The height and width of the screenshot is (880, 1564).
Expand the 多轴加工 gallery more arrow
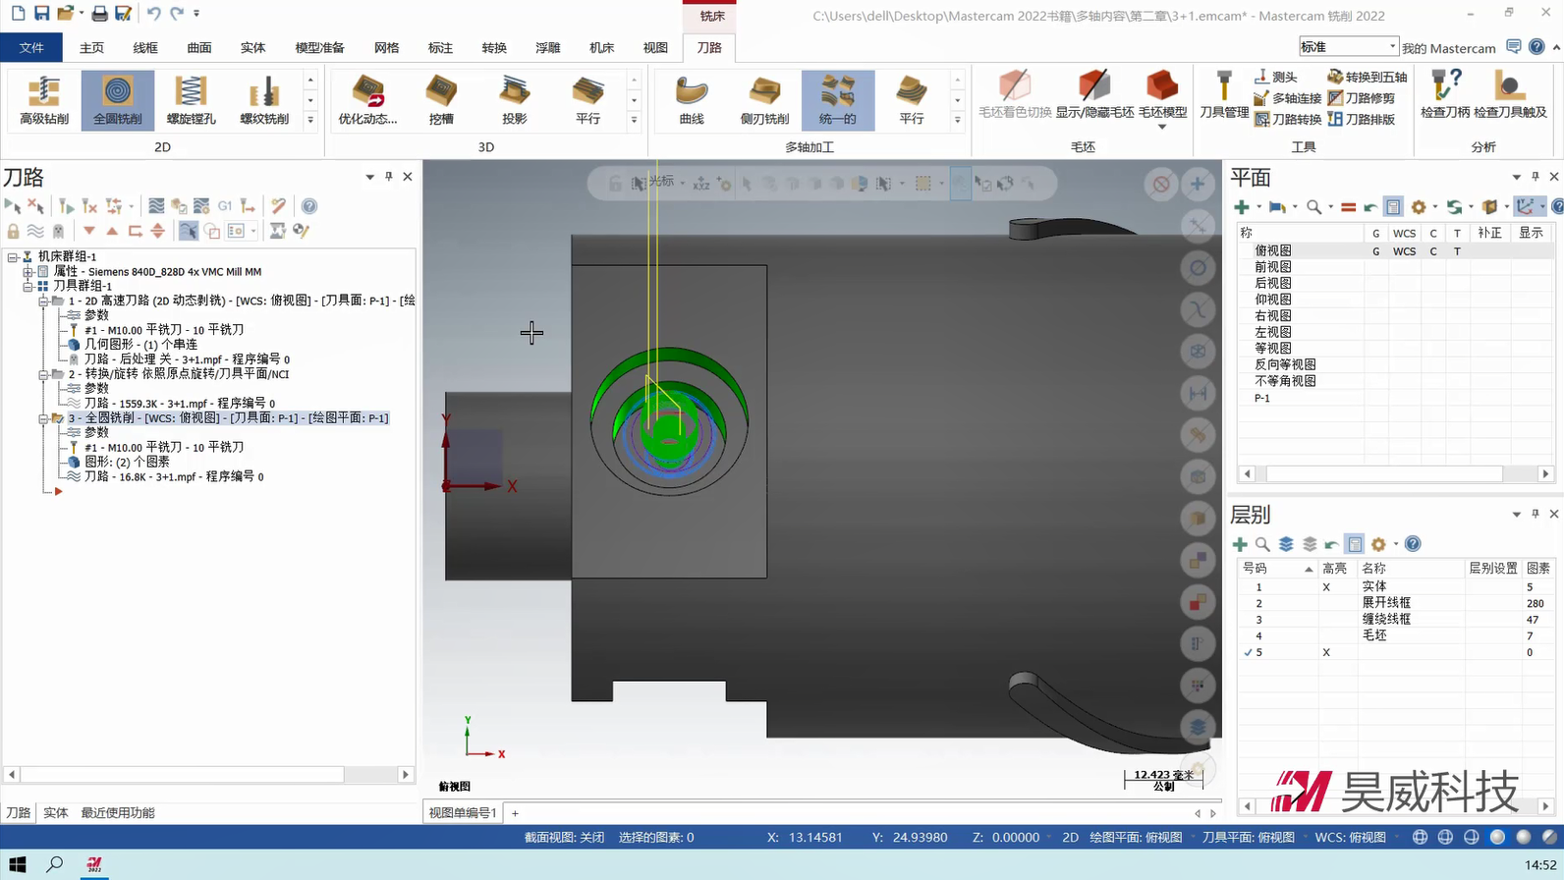[x=957, y=120]
